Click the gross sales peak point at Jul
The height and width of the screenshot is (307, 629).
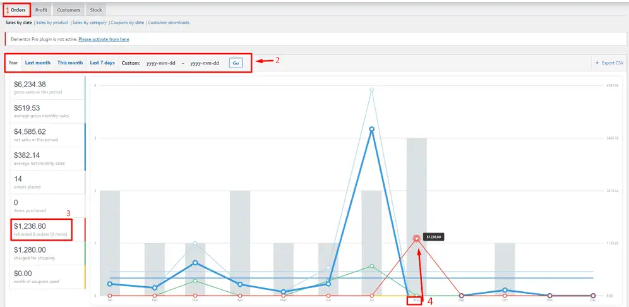point(372,90)
